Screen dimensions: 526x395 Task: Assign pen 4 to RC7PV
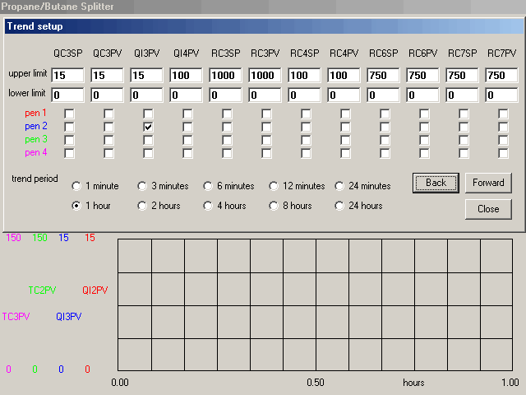click(x=503, y=153)
